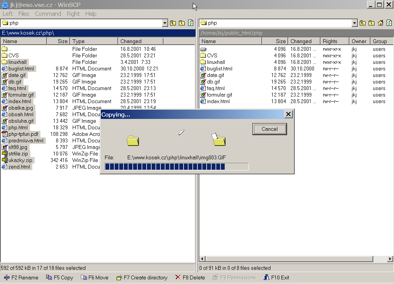Click linuxhall folder icon in right panel
The width and height of the screenshot is (394, 284).
click(x=203, y=62)
